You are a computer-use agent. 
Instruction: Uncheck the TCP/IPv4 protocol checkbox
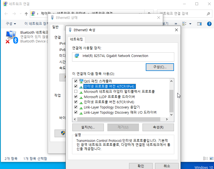(x=76, y=86)
